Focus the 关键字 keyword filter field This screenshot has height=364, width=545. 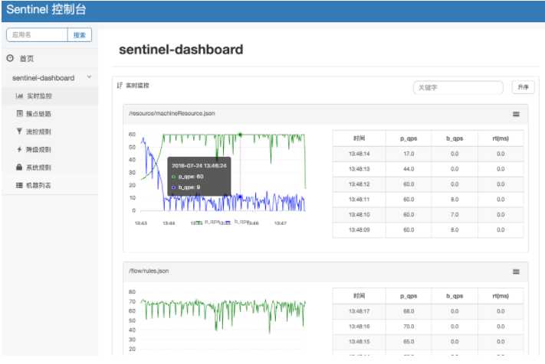458,87
